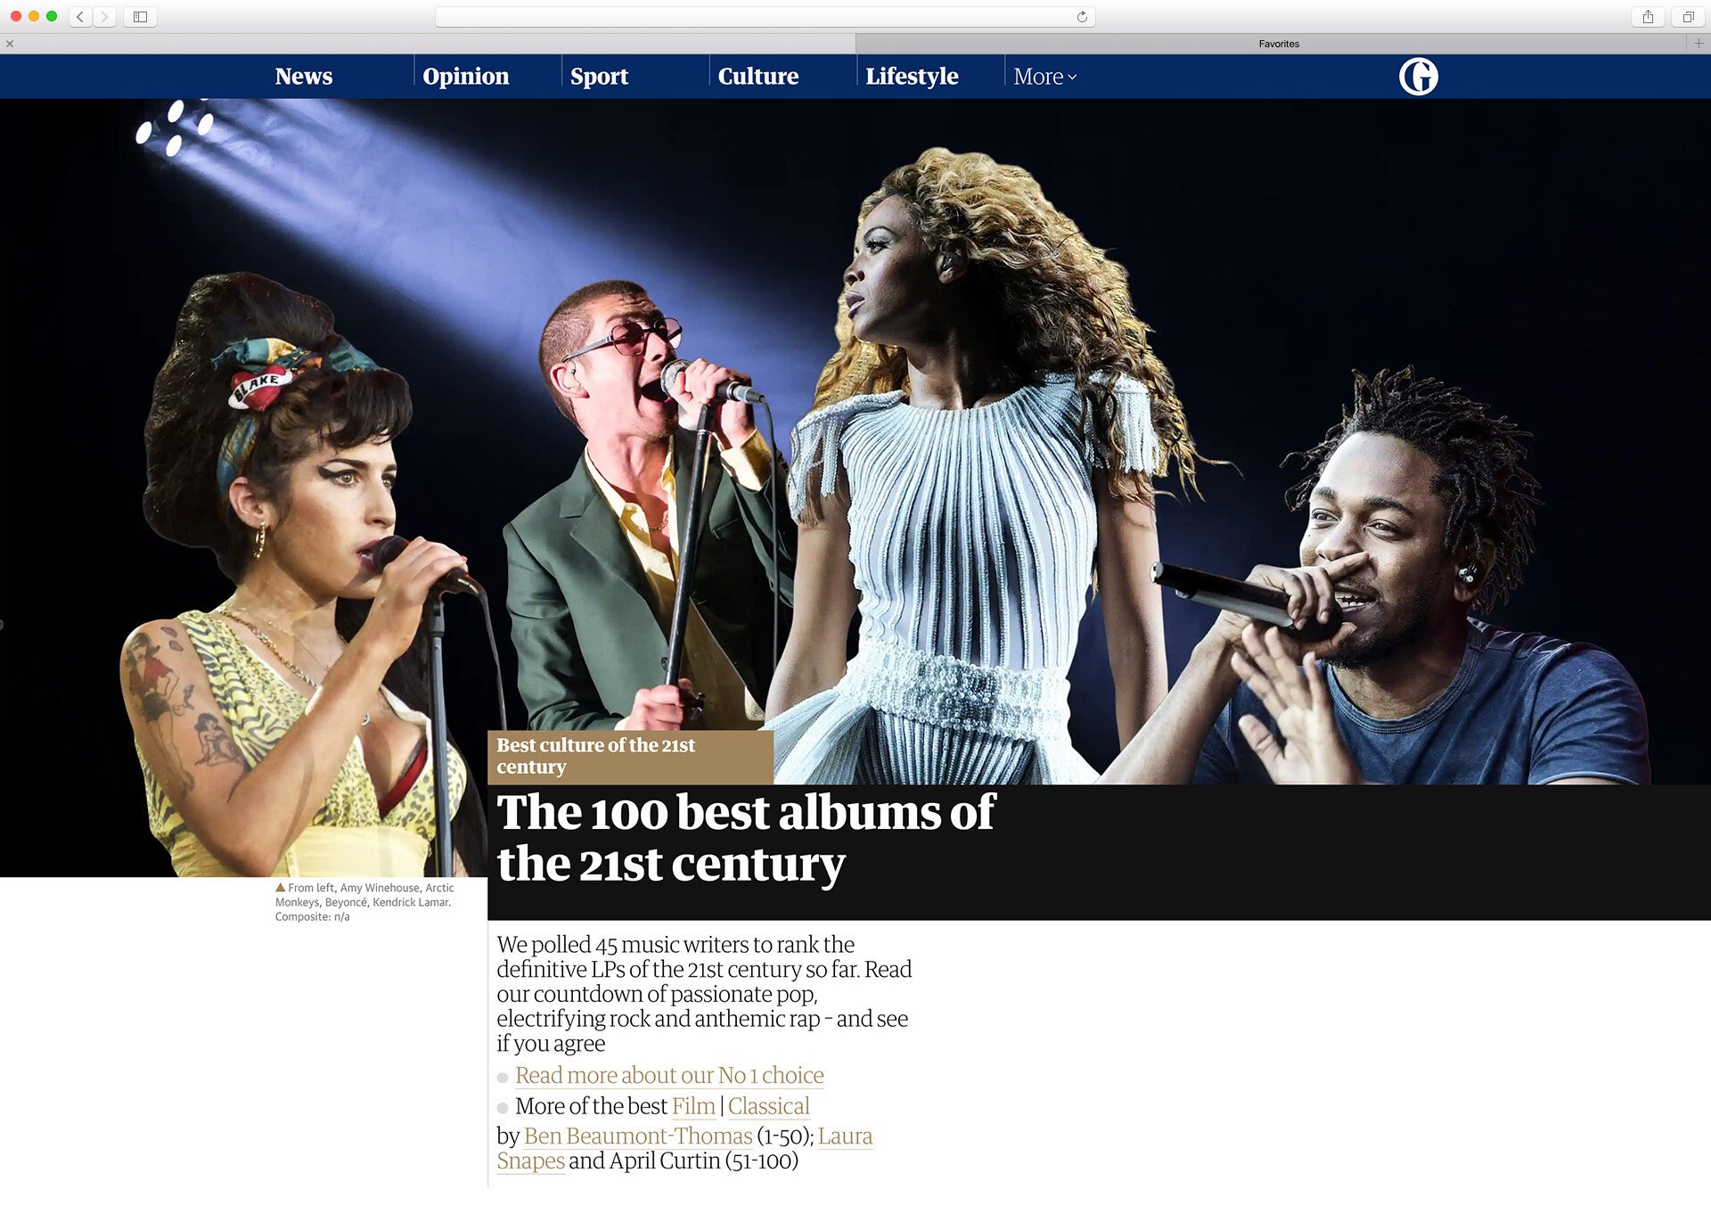Go to the Culture section
1711x1206 pixels.
pyautogui.click(x=758, y=77)
